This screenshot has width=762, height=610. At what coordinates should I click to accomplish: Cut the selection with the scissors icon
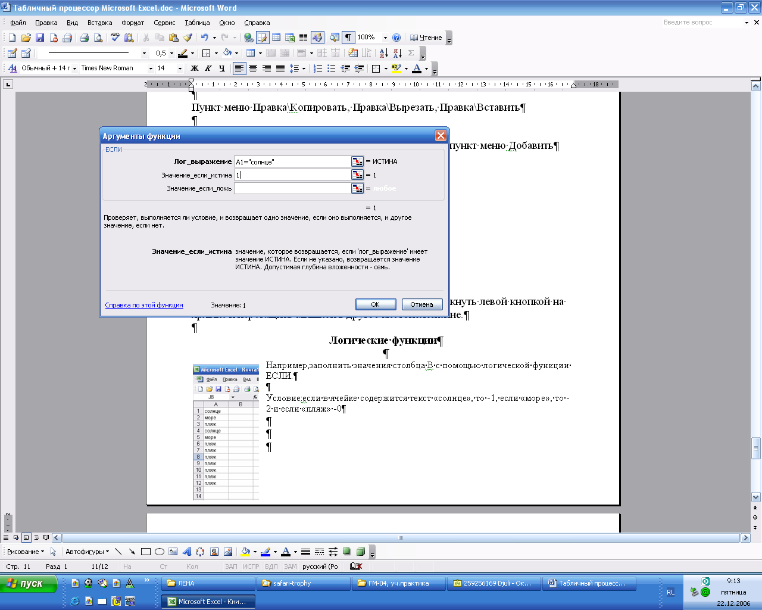[x=146, y=38]
